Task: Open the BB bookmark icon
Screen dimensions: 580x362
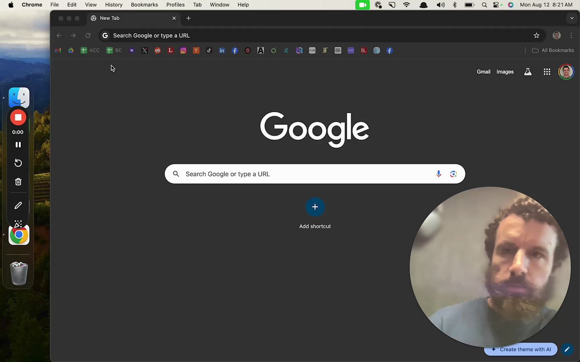Action: [x=338, y=51]
